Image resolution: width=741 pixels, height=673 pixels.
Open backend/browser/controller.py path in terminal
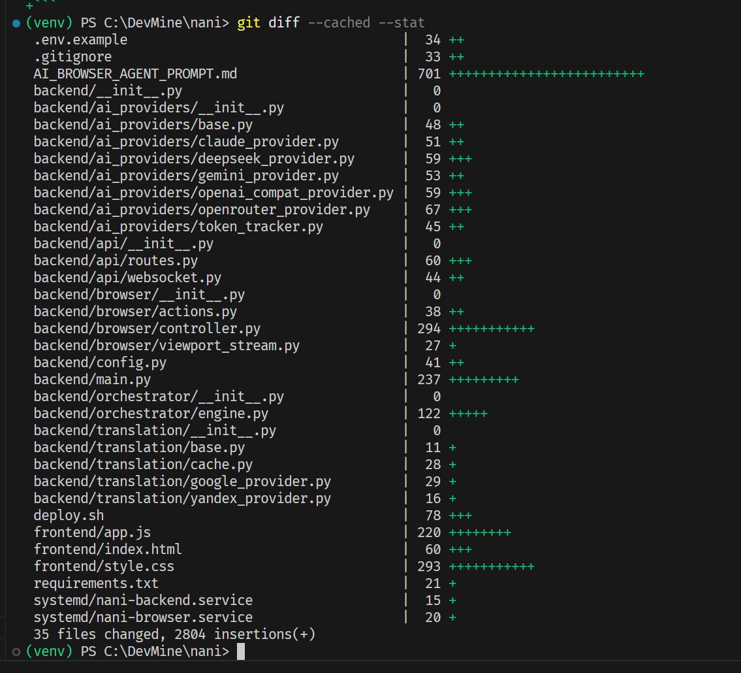147,329
